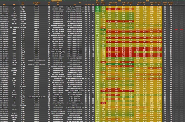The height and width of the screenshot is (122, 185).
Task: Open the RAM GB column filter dropdown
Action: coord(50,1)
